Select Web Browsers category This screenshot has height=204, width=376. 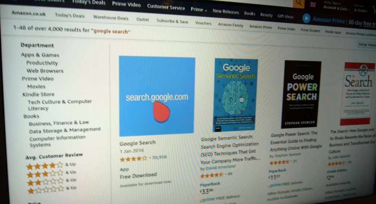click(45, 71)
